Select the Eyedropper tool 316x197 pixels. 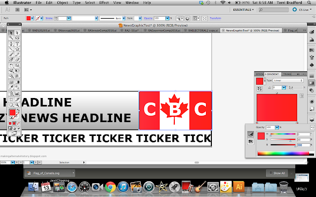point(11,87)
